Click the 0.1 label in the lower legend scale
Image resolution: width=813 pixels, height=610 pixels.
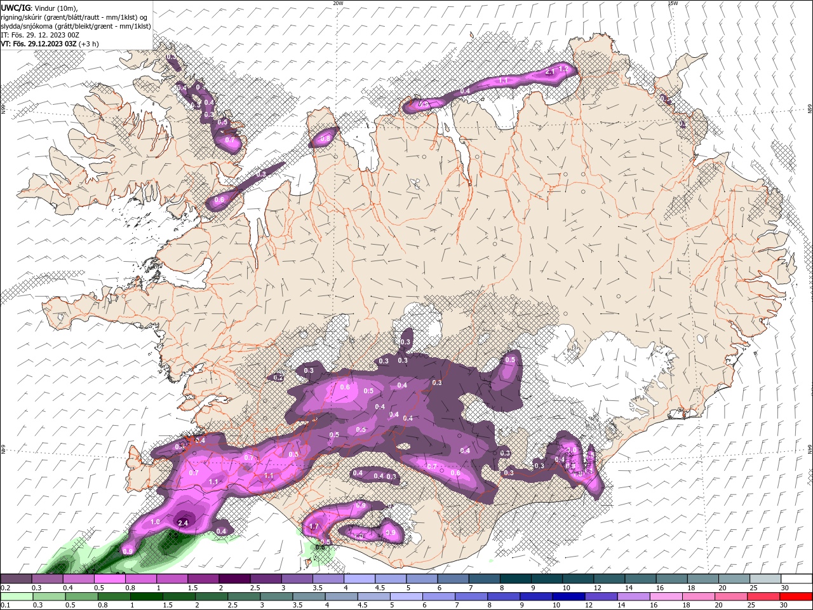tap(4, 606)
